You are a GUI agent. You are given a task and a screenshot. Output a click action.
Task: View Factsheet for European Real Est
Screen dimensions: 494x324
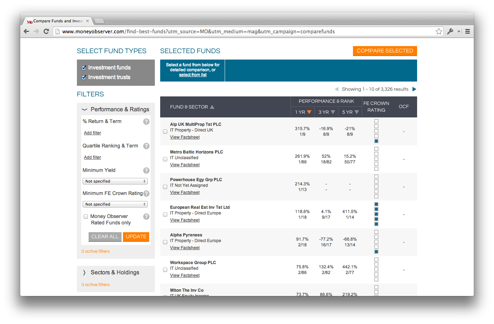click(185, 220)
